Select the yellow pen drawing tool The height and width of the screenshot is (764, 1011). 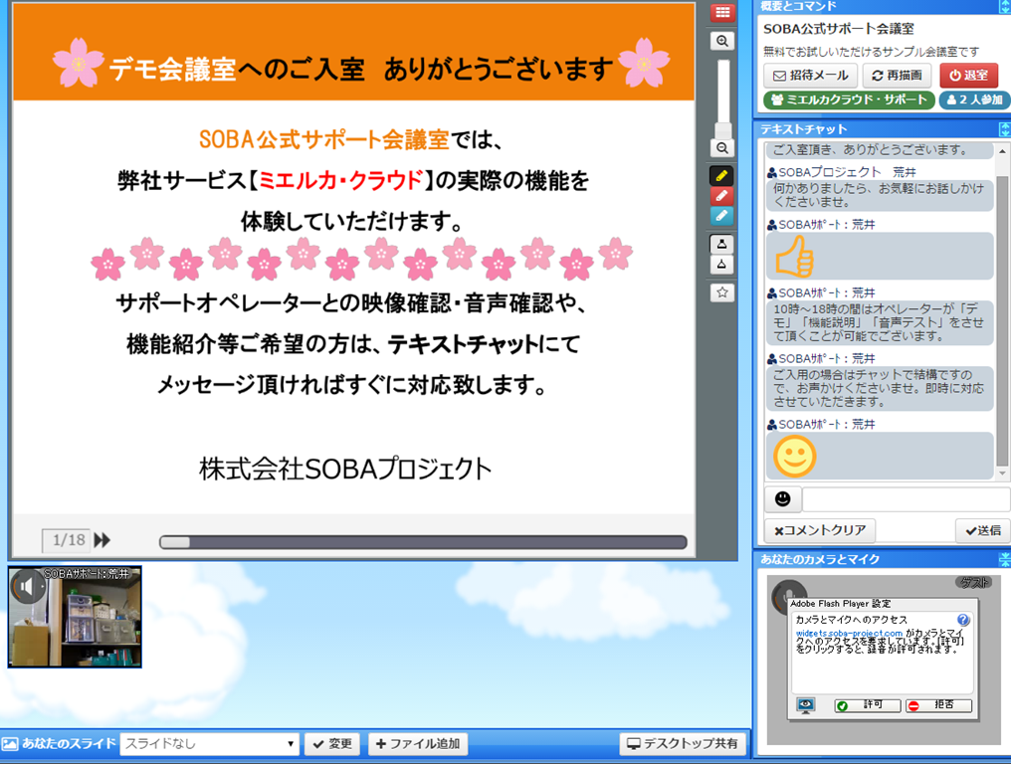click(x=723, y=175)
